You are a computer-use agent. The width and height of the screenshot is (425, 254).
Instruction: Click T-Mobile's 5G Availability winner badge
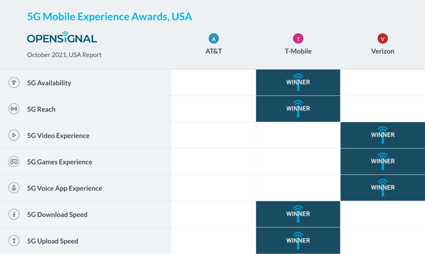click(298, 82)
